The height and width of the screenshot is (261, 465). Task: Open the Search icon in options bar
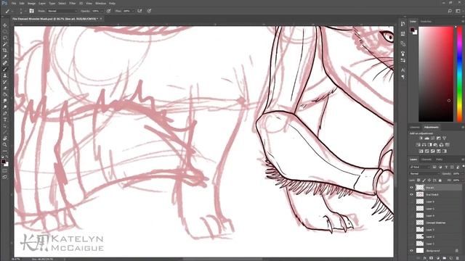tap(450, 11)
